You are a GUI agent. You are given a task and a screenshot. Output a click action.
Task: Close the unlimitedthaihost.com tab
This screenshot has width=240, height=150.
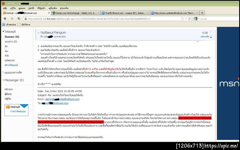(x=197, y=13)
